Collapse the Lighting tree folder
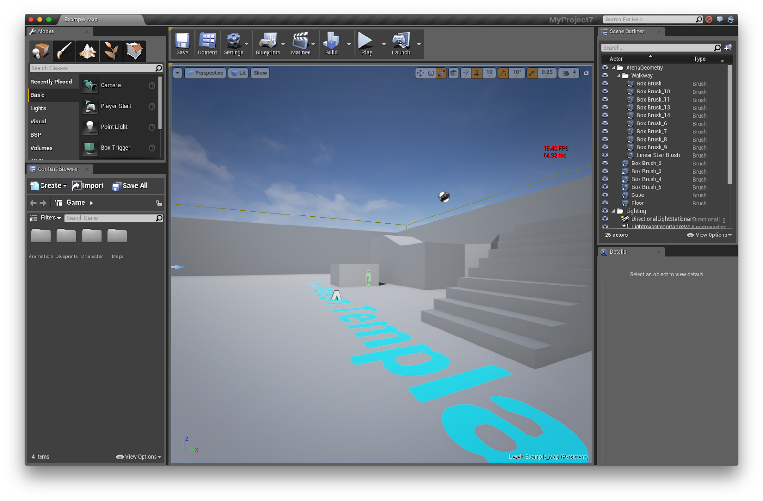763x501 pixels. (613, 211)
